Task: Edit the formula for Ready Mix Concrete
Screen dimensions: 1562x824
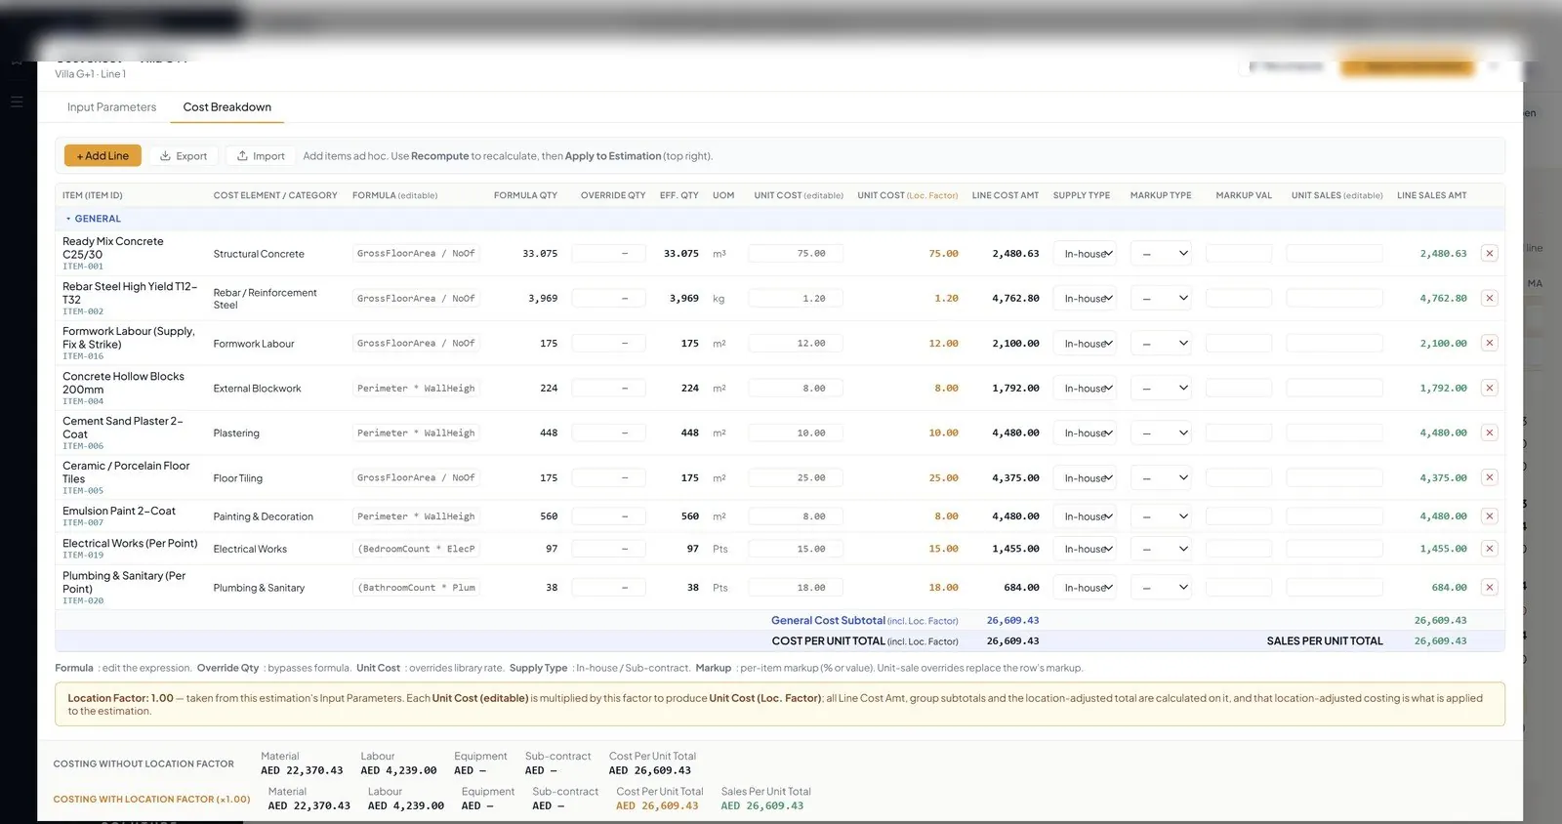Action: tap(416, 253)
